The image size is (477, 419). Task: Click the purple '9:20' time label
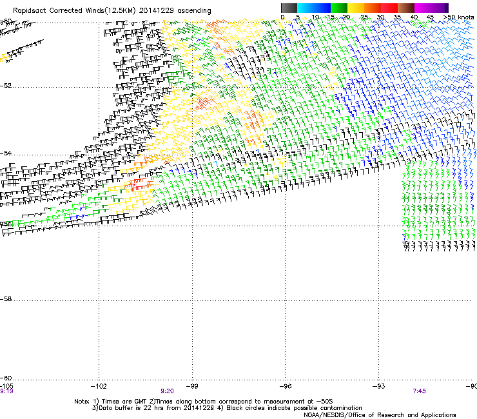(168, 391)
